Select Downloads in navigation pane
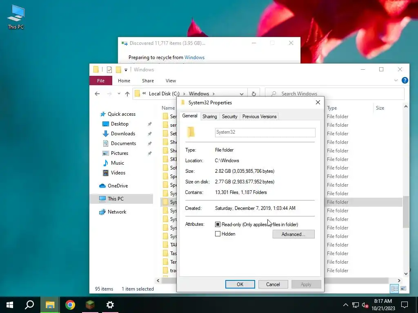Viewport: 418px width, 313px height. [x=123, y=134]
